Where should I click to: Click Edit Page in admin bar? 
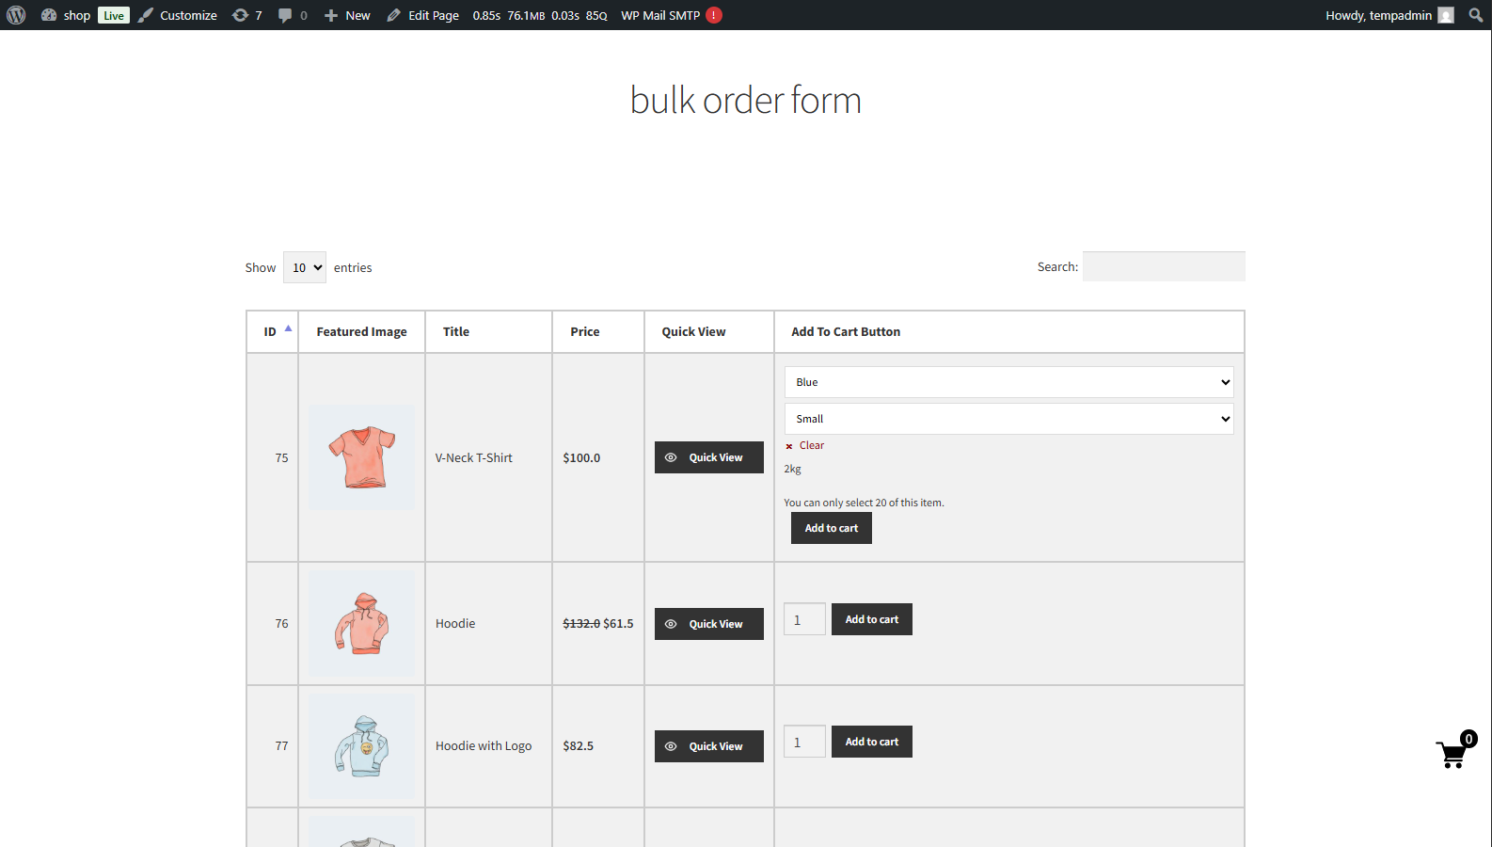tap(423, 15)
